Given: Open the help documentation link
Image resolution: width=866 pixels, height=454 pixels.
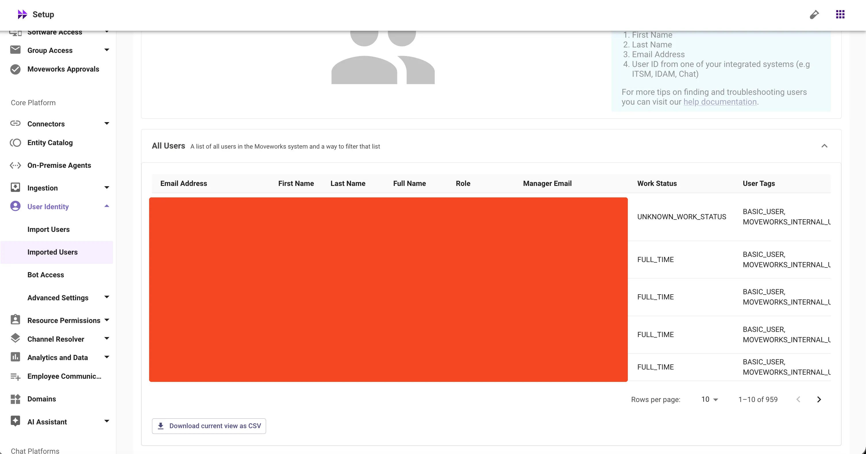Looking at the screenshot, I should tap(720, 102).
